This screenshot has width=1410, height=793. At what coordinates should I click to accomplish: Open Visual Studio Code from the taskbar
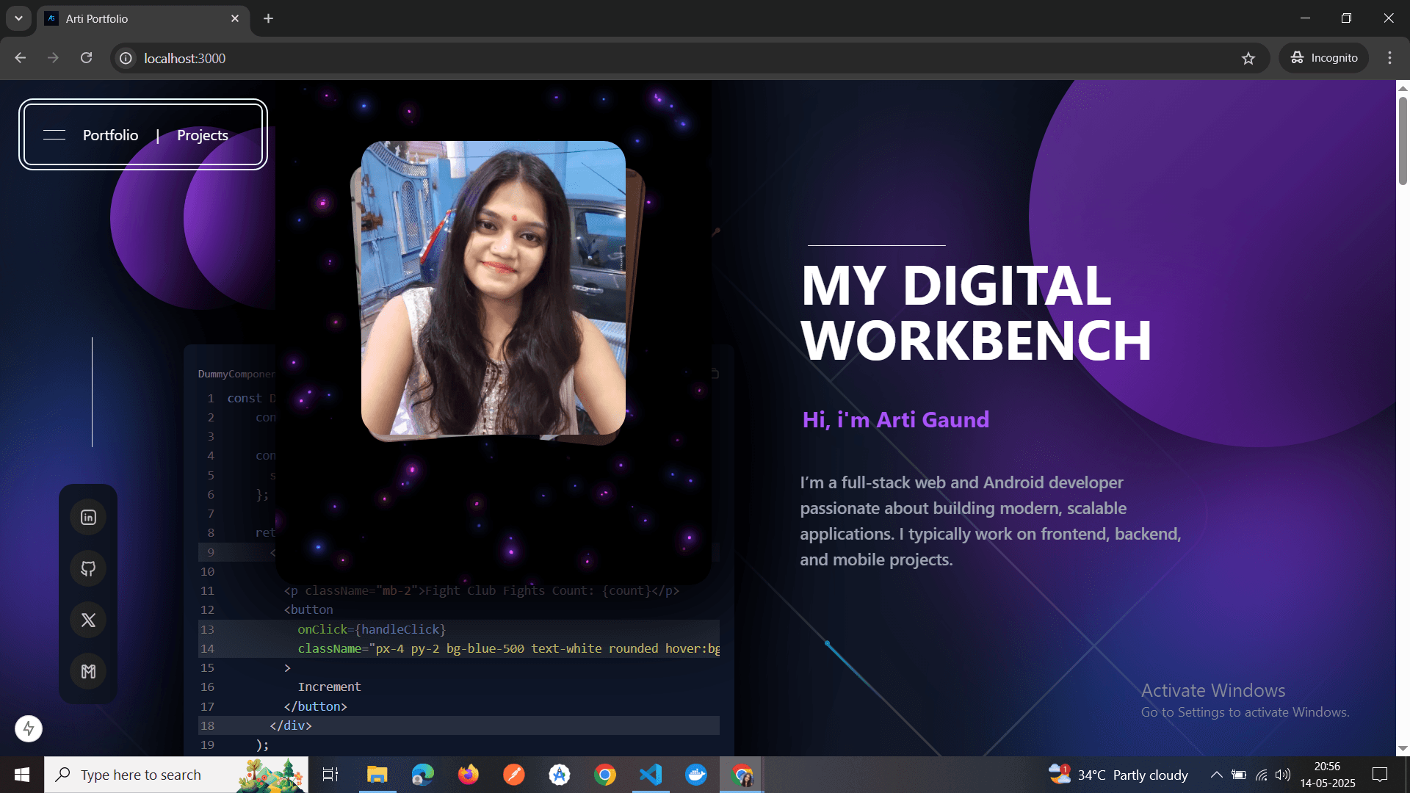pos(651,775)
